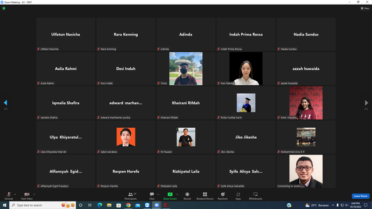Select Fani Natalia's video thumbnail
This screenshot has height=209, width=372.
246,69
